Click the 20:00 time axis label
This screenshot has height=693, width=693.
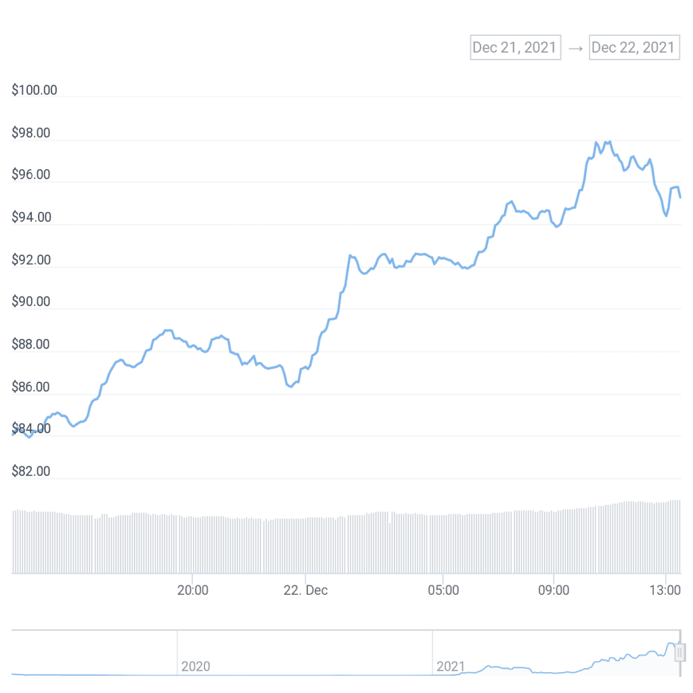192,590
